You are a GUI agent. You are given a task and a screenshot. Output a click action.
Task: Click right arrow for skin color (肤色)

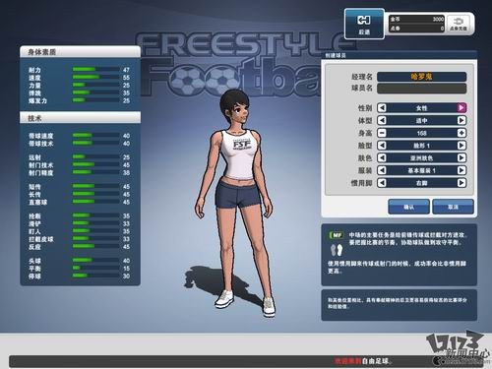(461, 157)
